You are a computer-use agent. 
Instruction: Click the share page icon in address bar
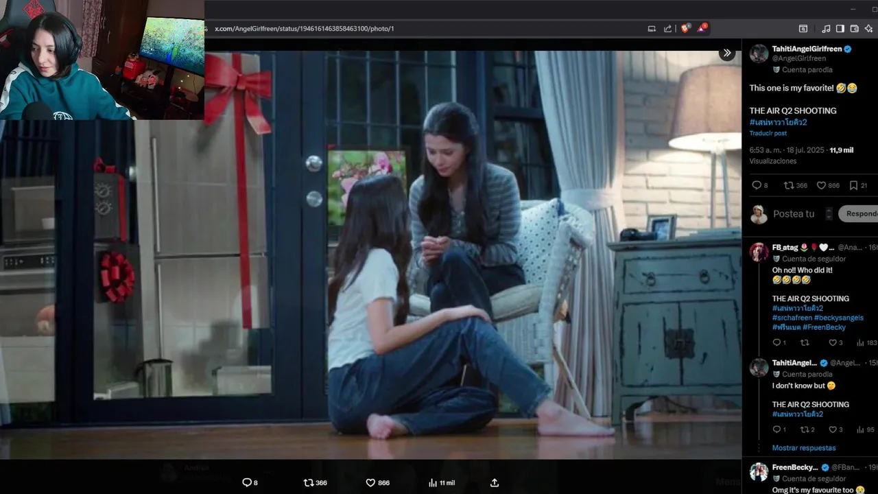pyautogui.click(x=668, y=28)
